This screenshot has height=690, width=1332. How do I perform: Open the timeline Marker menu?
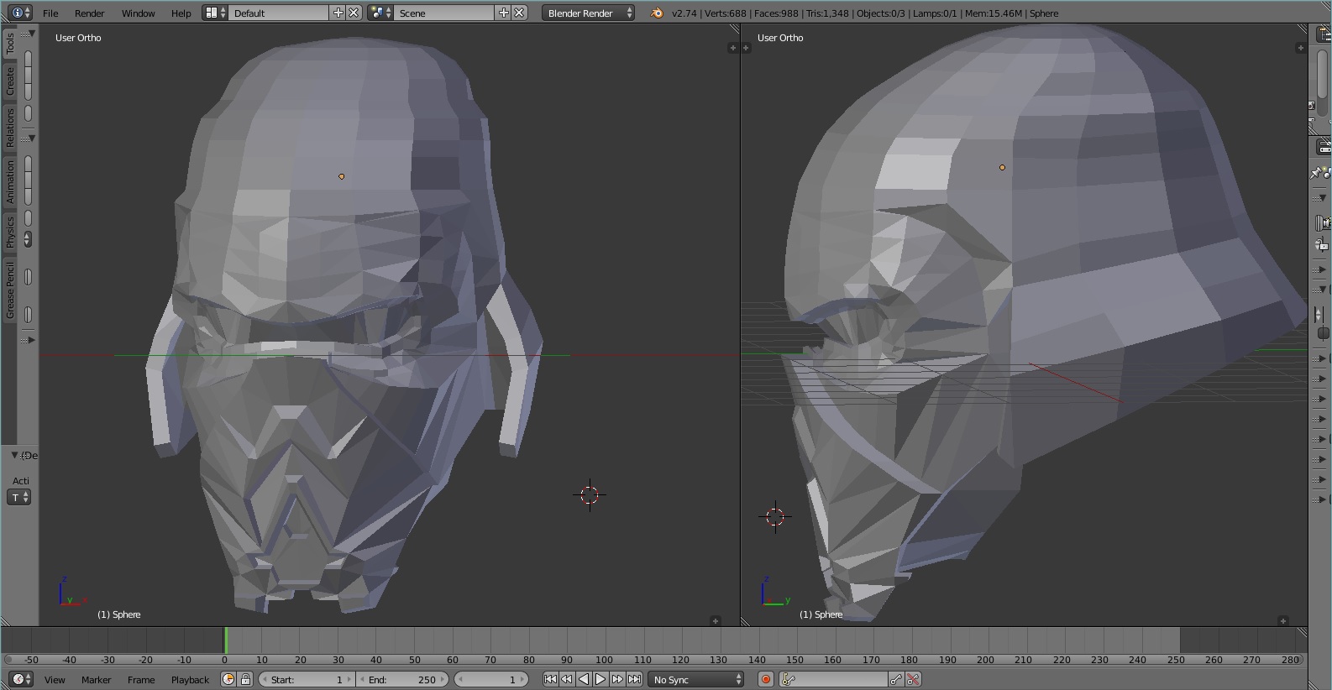96,680
